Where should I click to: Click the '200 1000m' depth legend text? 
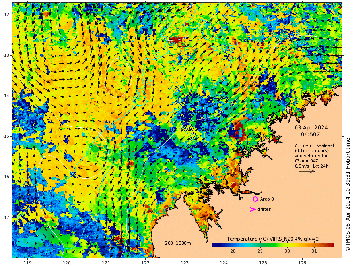tap(178, 243)
